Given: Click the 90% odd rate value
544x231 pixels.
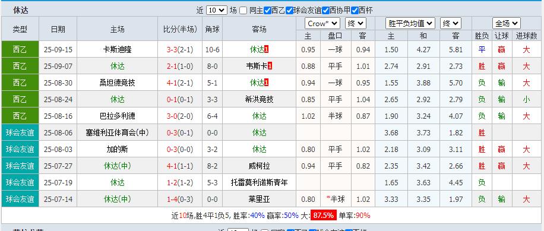Looking at the screenshot, I should 363,216.
